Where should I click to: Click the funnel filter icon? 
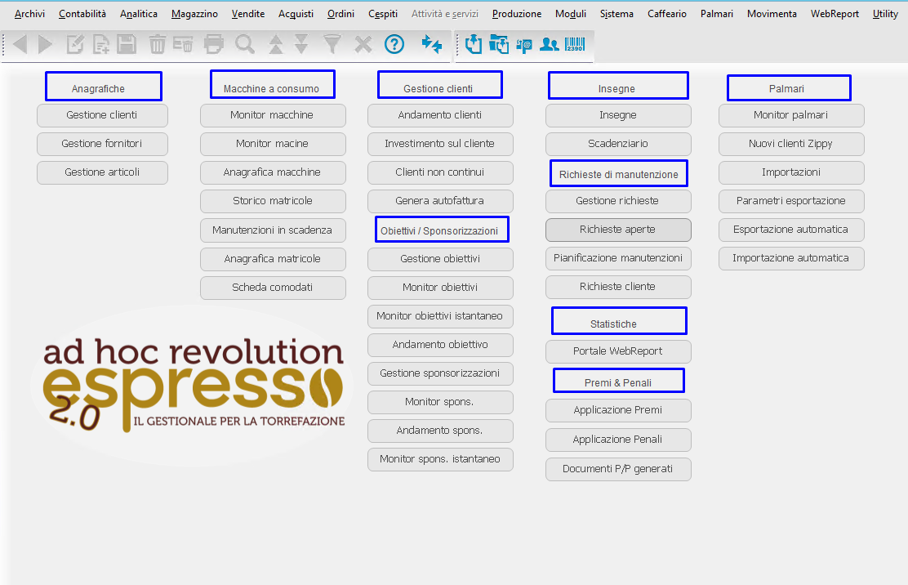pos(332,44)
